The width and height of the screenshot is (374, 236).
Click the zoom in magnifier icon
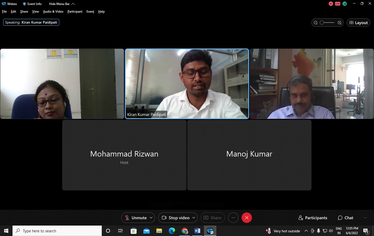(340, 23)
